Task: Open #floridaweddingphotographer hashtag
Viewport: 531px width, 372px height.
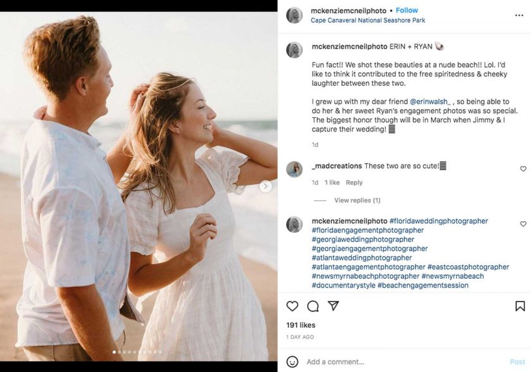Action: pos(439,221)
